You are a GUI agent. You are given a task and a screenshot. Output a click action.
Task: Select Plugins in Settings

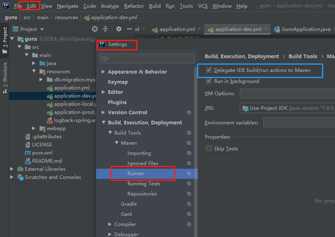117,102
